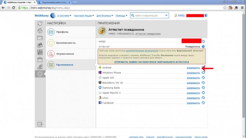246x138 pixels.
Task: Open the Приложения settings section
Action: [71, 65]
